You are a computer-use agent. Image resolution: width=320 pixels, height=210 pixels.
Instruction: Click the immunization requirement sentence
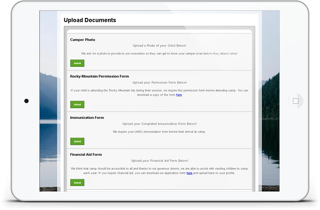coord(160,132)
